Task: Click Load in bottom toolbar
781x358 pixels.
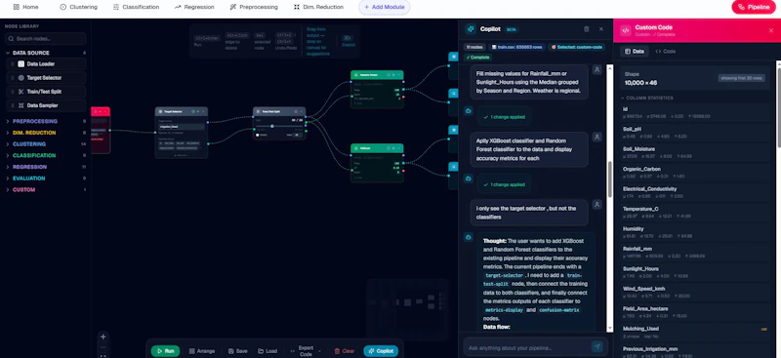Action: coord(267,351)
